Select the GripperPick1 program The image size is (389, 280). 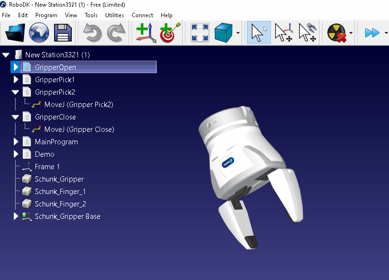click(55, 80)
